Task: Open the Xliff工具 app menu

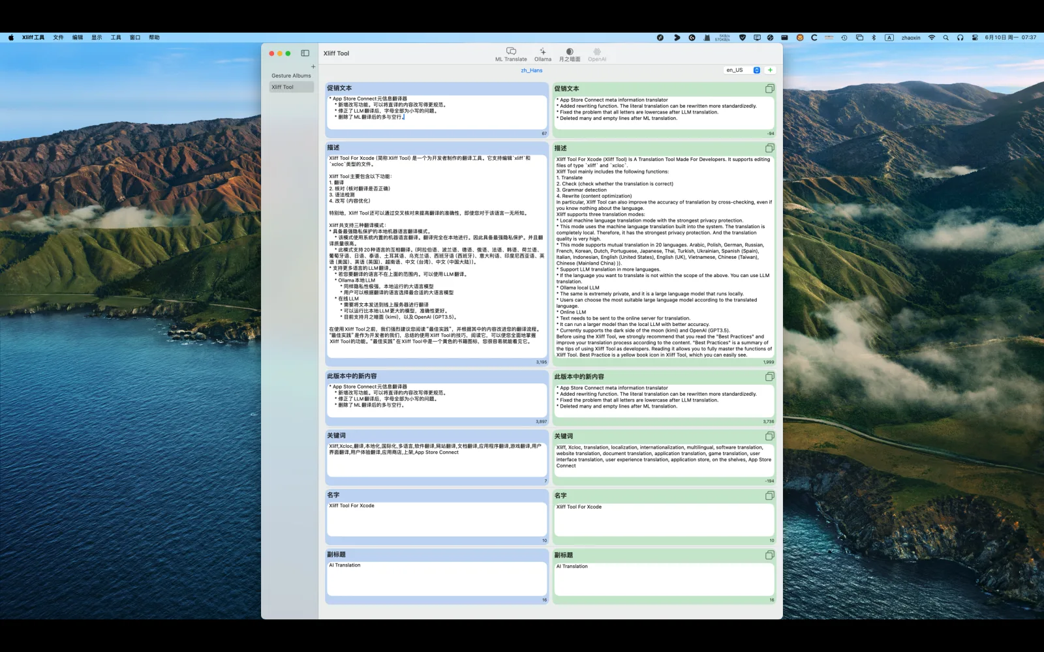Action: [x=33, y=38]
